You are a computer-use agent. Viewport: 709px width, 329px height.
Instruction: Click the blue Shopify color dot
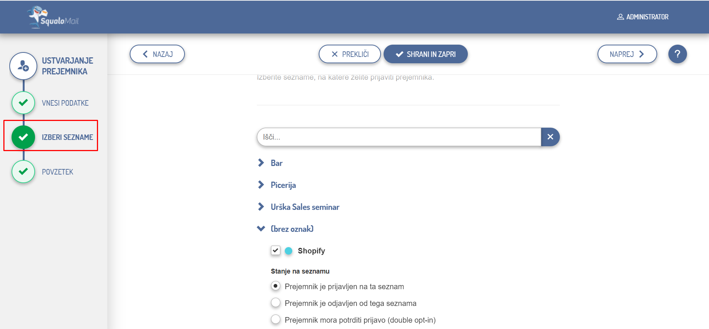pyautogui.click(x=289, y=251)
